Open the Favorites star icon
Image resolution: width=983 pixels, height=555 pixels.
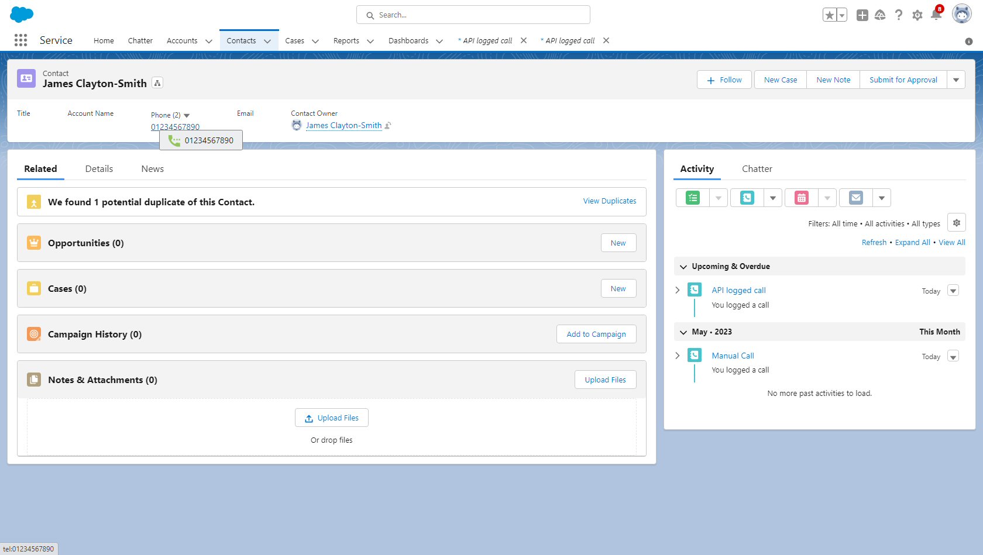[x=829, y=15]
